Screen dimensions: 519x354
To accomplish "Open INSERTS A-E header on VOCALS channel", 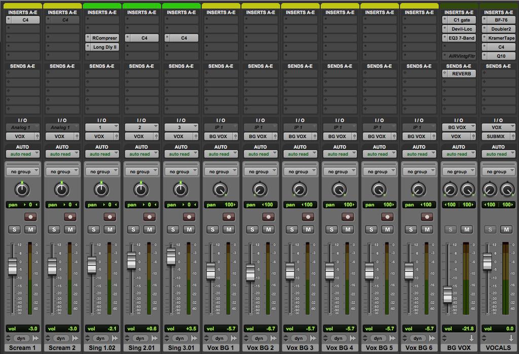I will [499, 12].
